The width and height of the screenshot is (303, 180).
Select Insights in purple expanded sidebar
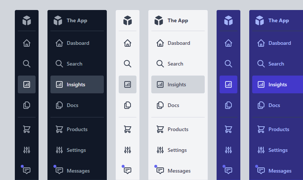coord(278,84)
